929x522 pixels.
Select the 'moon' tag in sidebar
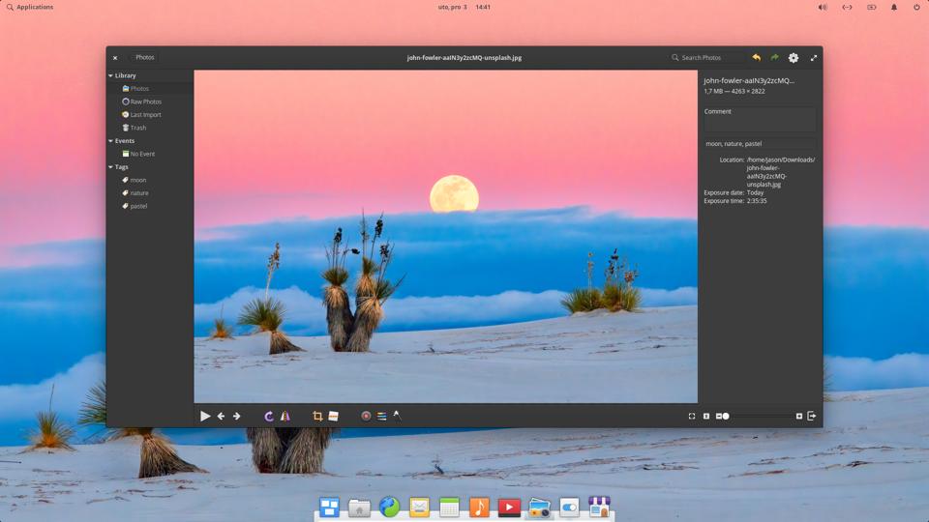[138, 180]
